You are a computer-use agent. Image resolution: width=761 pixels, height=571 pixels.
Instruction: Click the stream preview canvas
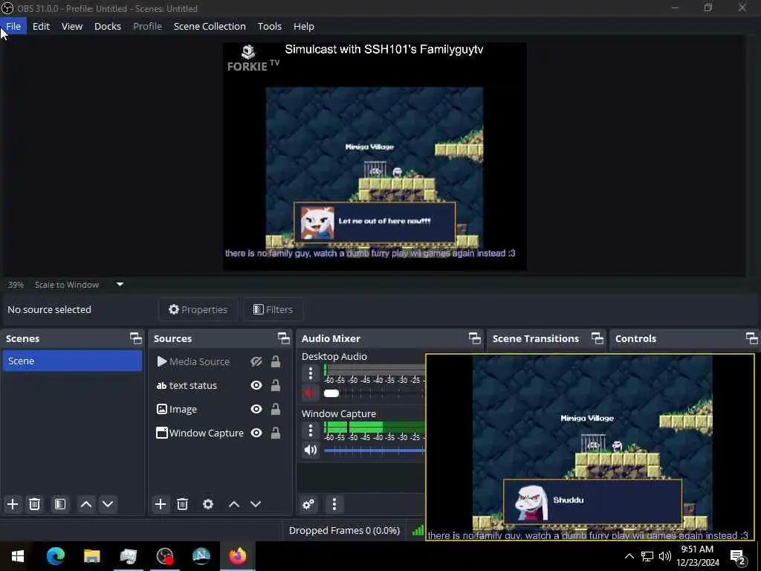click(x=375, y=156)
